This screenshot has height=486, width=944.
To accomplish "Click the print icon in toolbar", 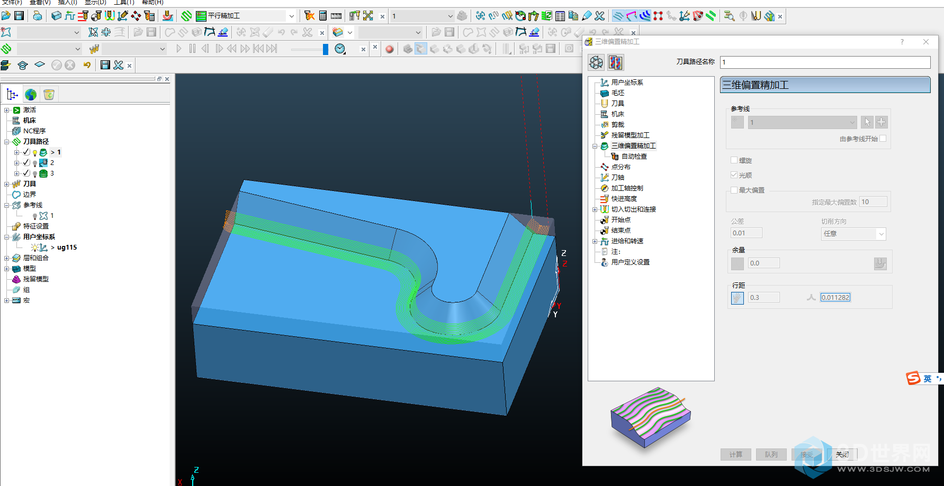I will click(37, 16).
